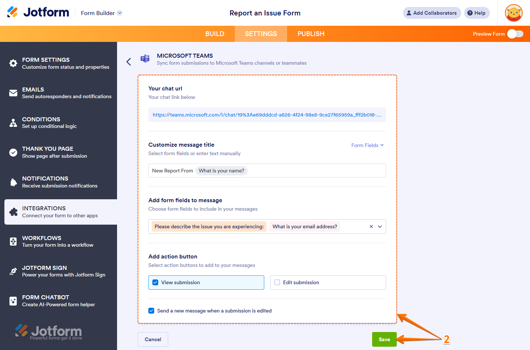Select the Thank You Page checkmark icon
The image size is (530, 350).
pos(13,152)
